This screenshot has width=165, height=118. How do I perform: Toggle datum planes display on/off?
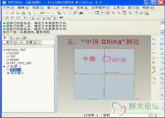click(31, 17)
